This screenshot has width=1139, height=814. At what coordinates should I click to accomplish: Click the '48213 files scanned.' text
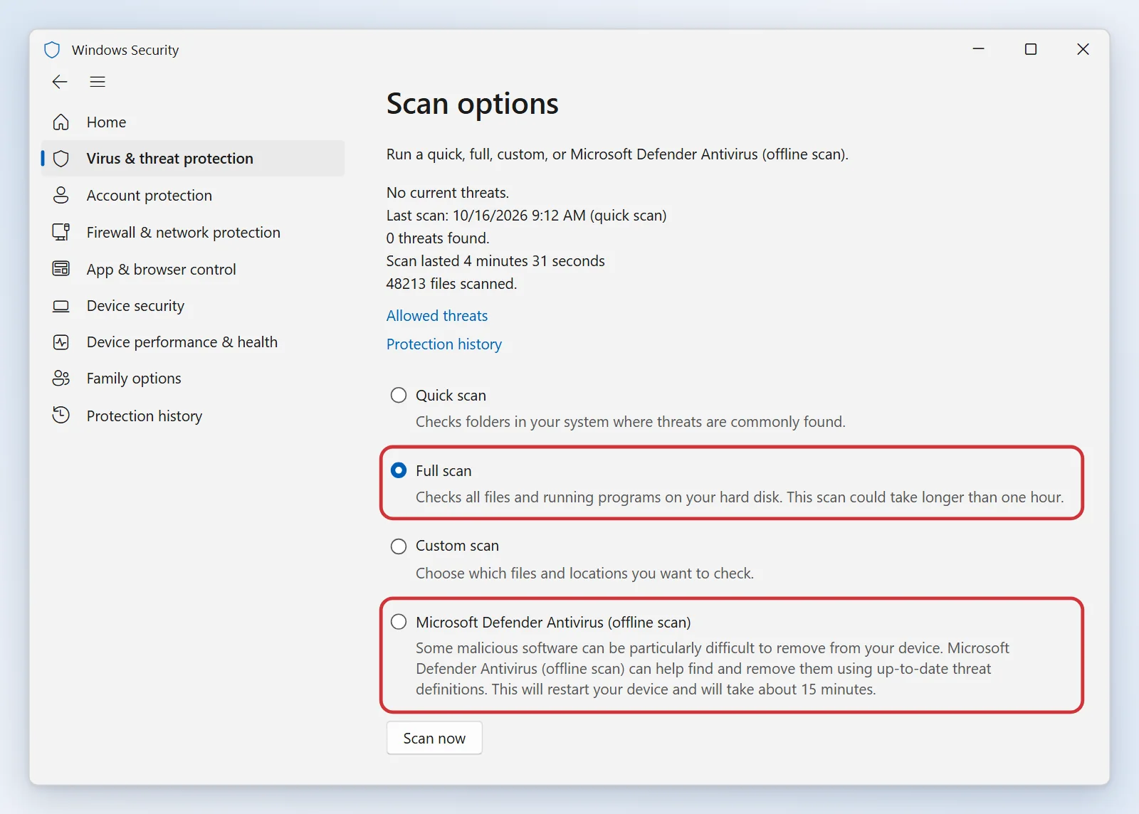tap(452, 284)
